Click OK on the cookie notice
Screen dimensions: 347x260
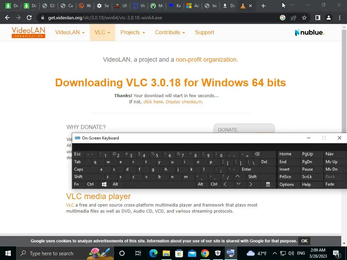(304, 241)
